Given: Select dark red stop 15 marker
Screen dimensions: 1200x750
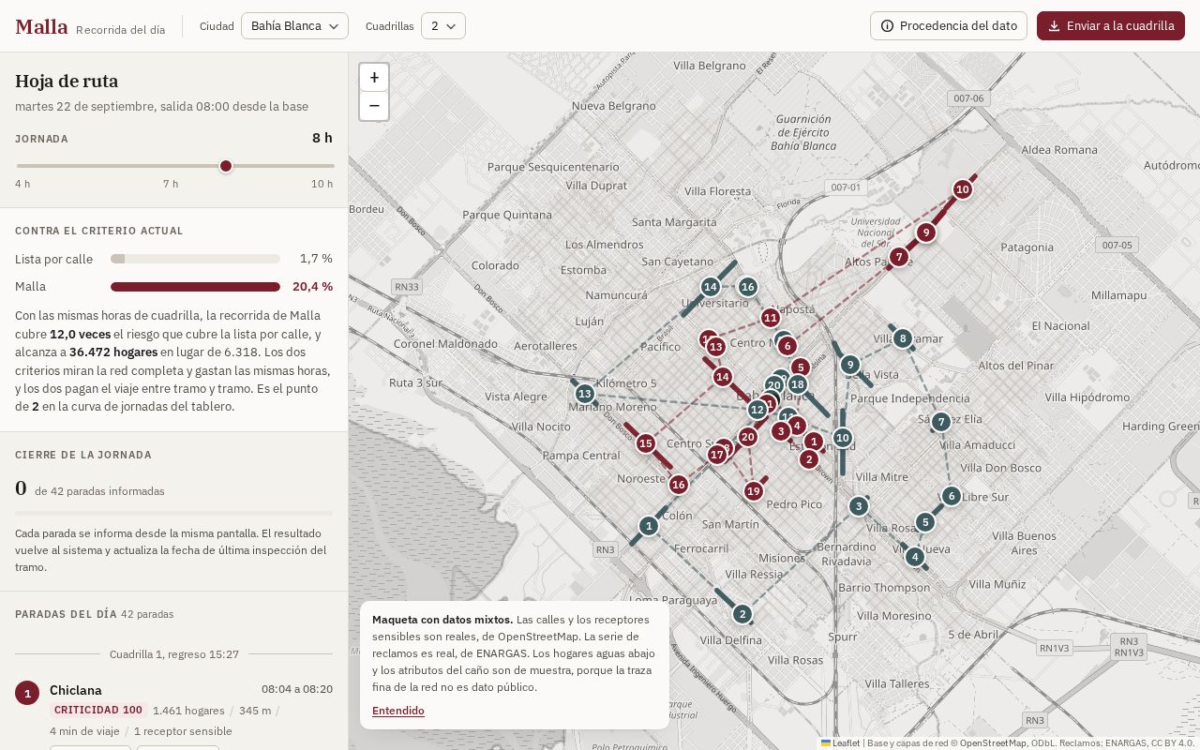Looking at the screenshot, I should [645, 443].
